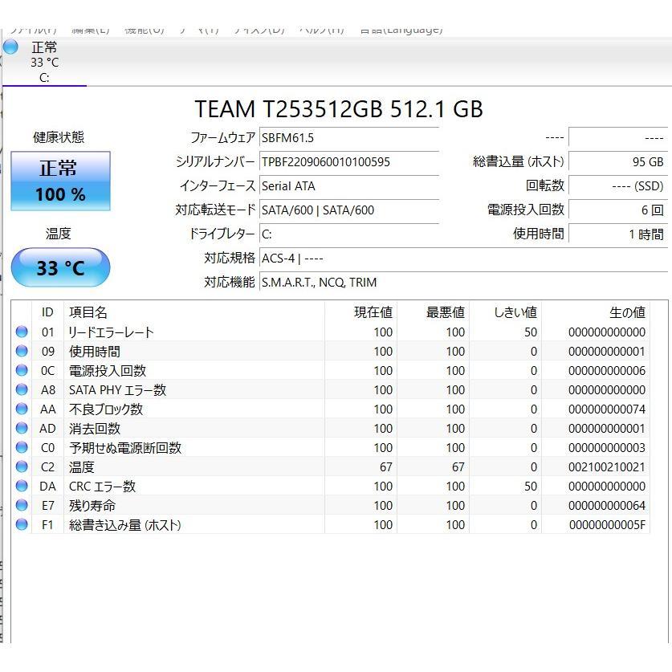
Task: Click the status orb for CRC エラー数 row
Action: coord(22,486)
